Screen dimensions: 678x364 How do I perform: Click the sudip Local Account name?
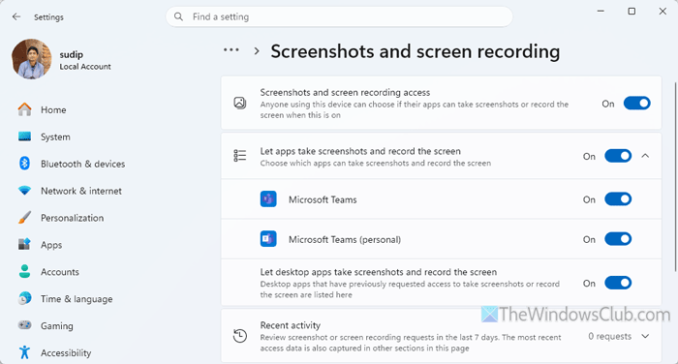click(85, 60)
